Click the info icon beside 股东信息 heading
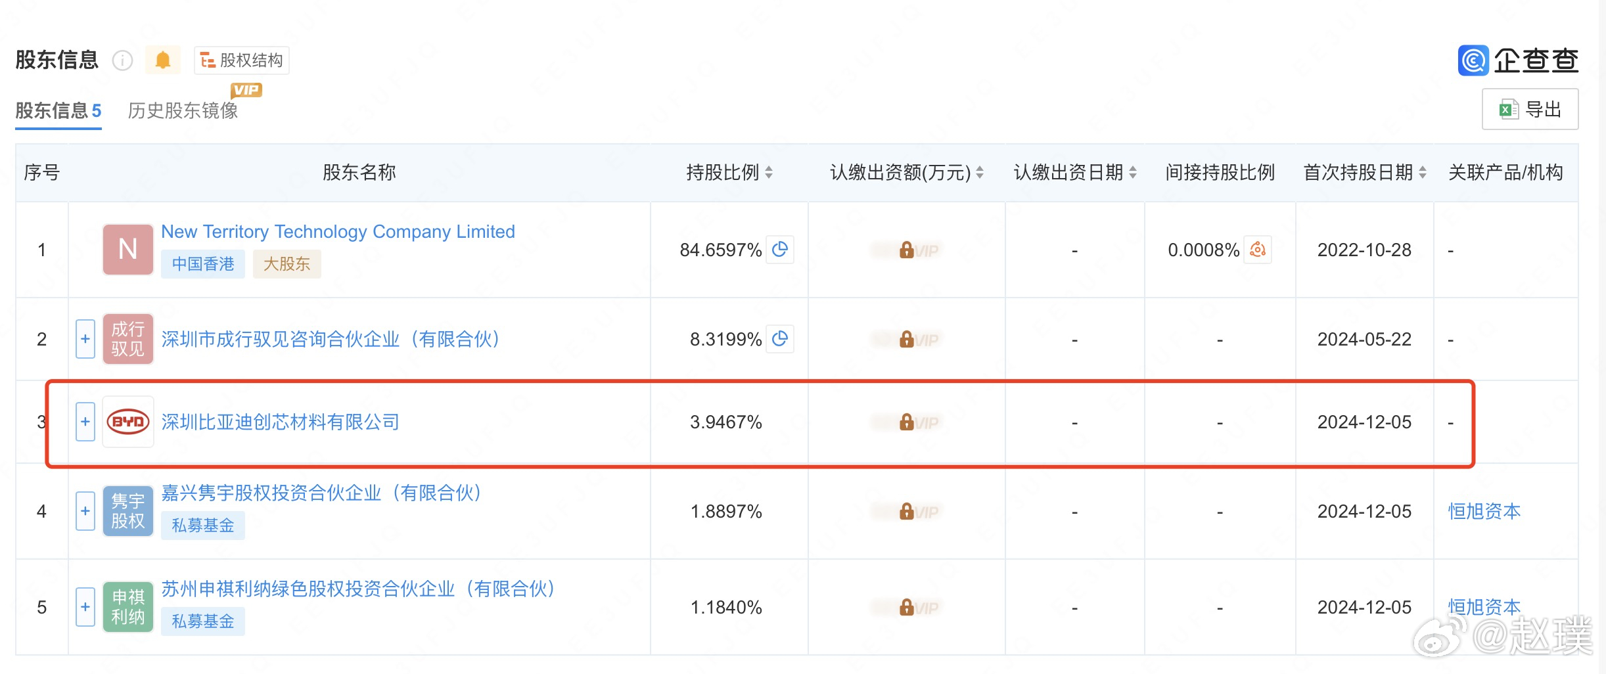The width and height of the screenshot is (1606, 674). point(122,60)
